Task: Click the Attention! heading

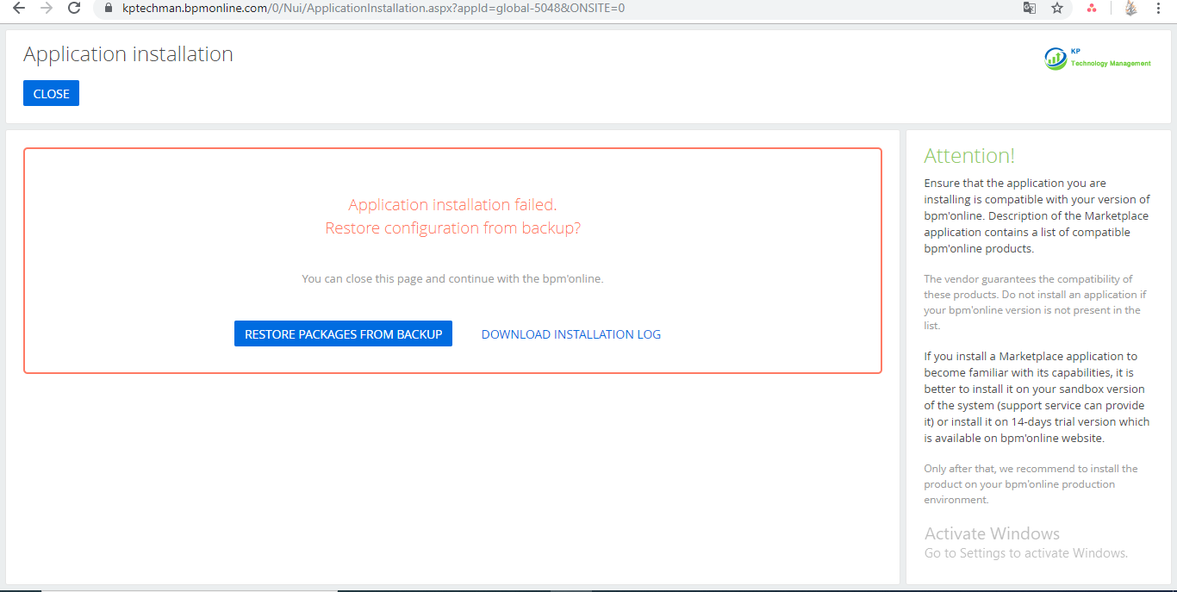Action: coord(969,156)
